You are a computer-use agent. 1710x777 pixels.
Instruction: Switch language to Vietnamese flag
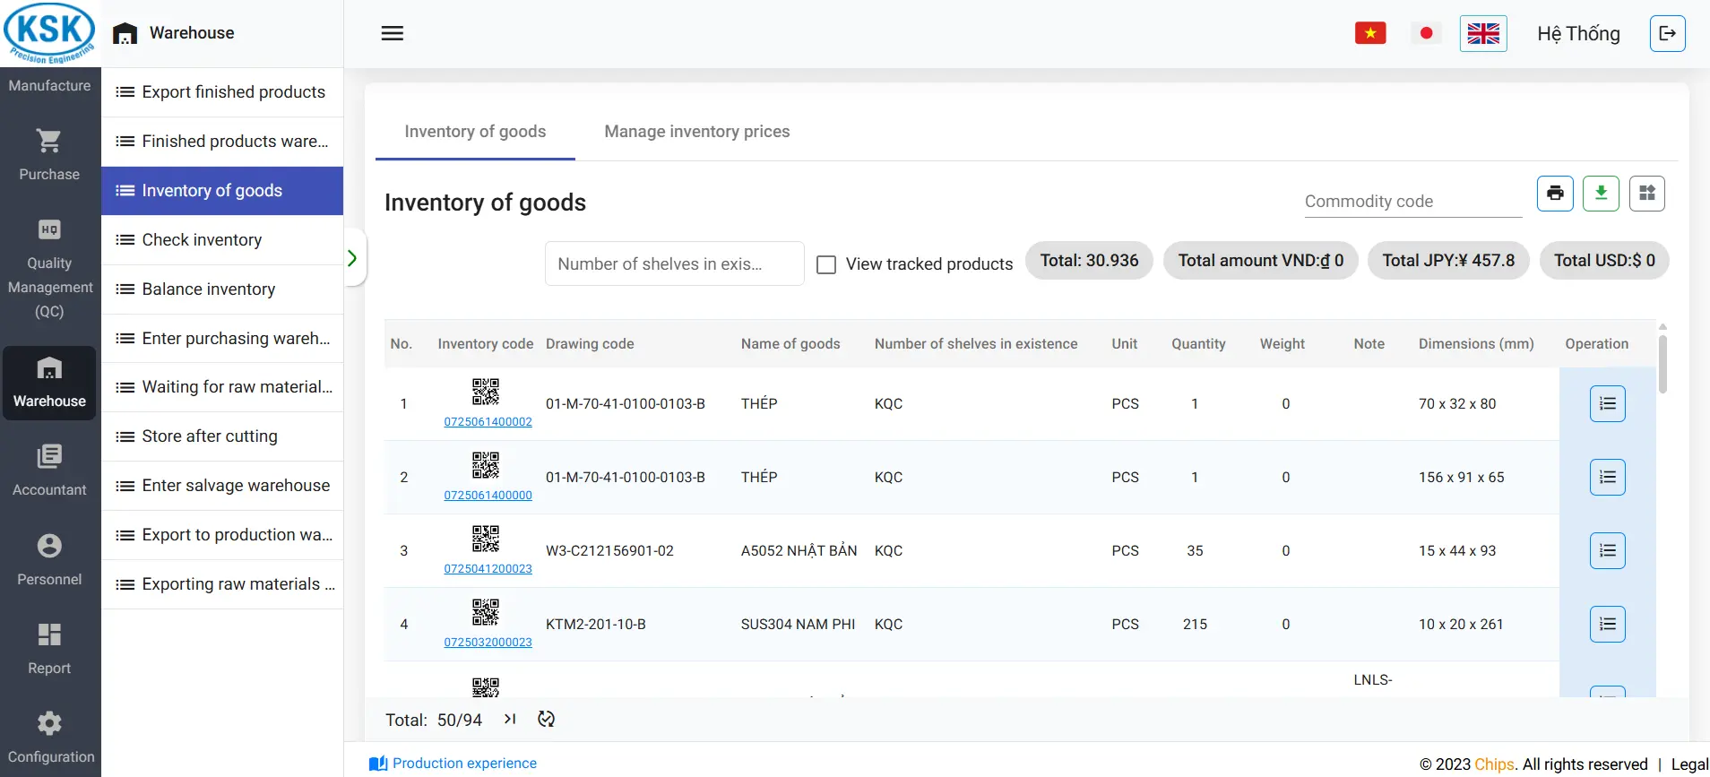point(1369,34)
